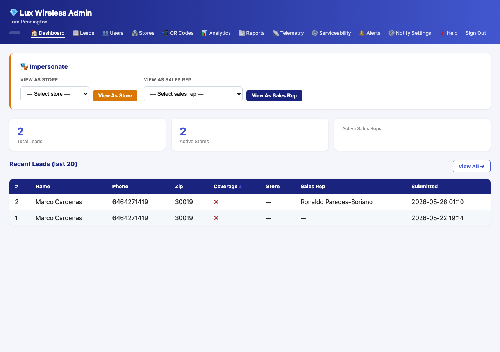This screenshot has height=352, width=500.
Task: Click the View As Sales Rep button
Action: [274, 95]
